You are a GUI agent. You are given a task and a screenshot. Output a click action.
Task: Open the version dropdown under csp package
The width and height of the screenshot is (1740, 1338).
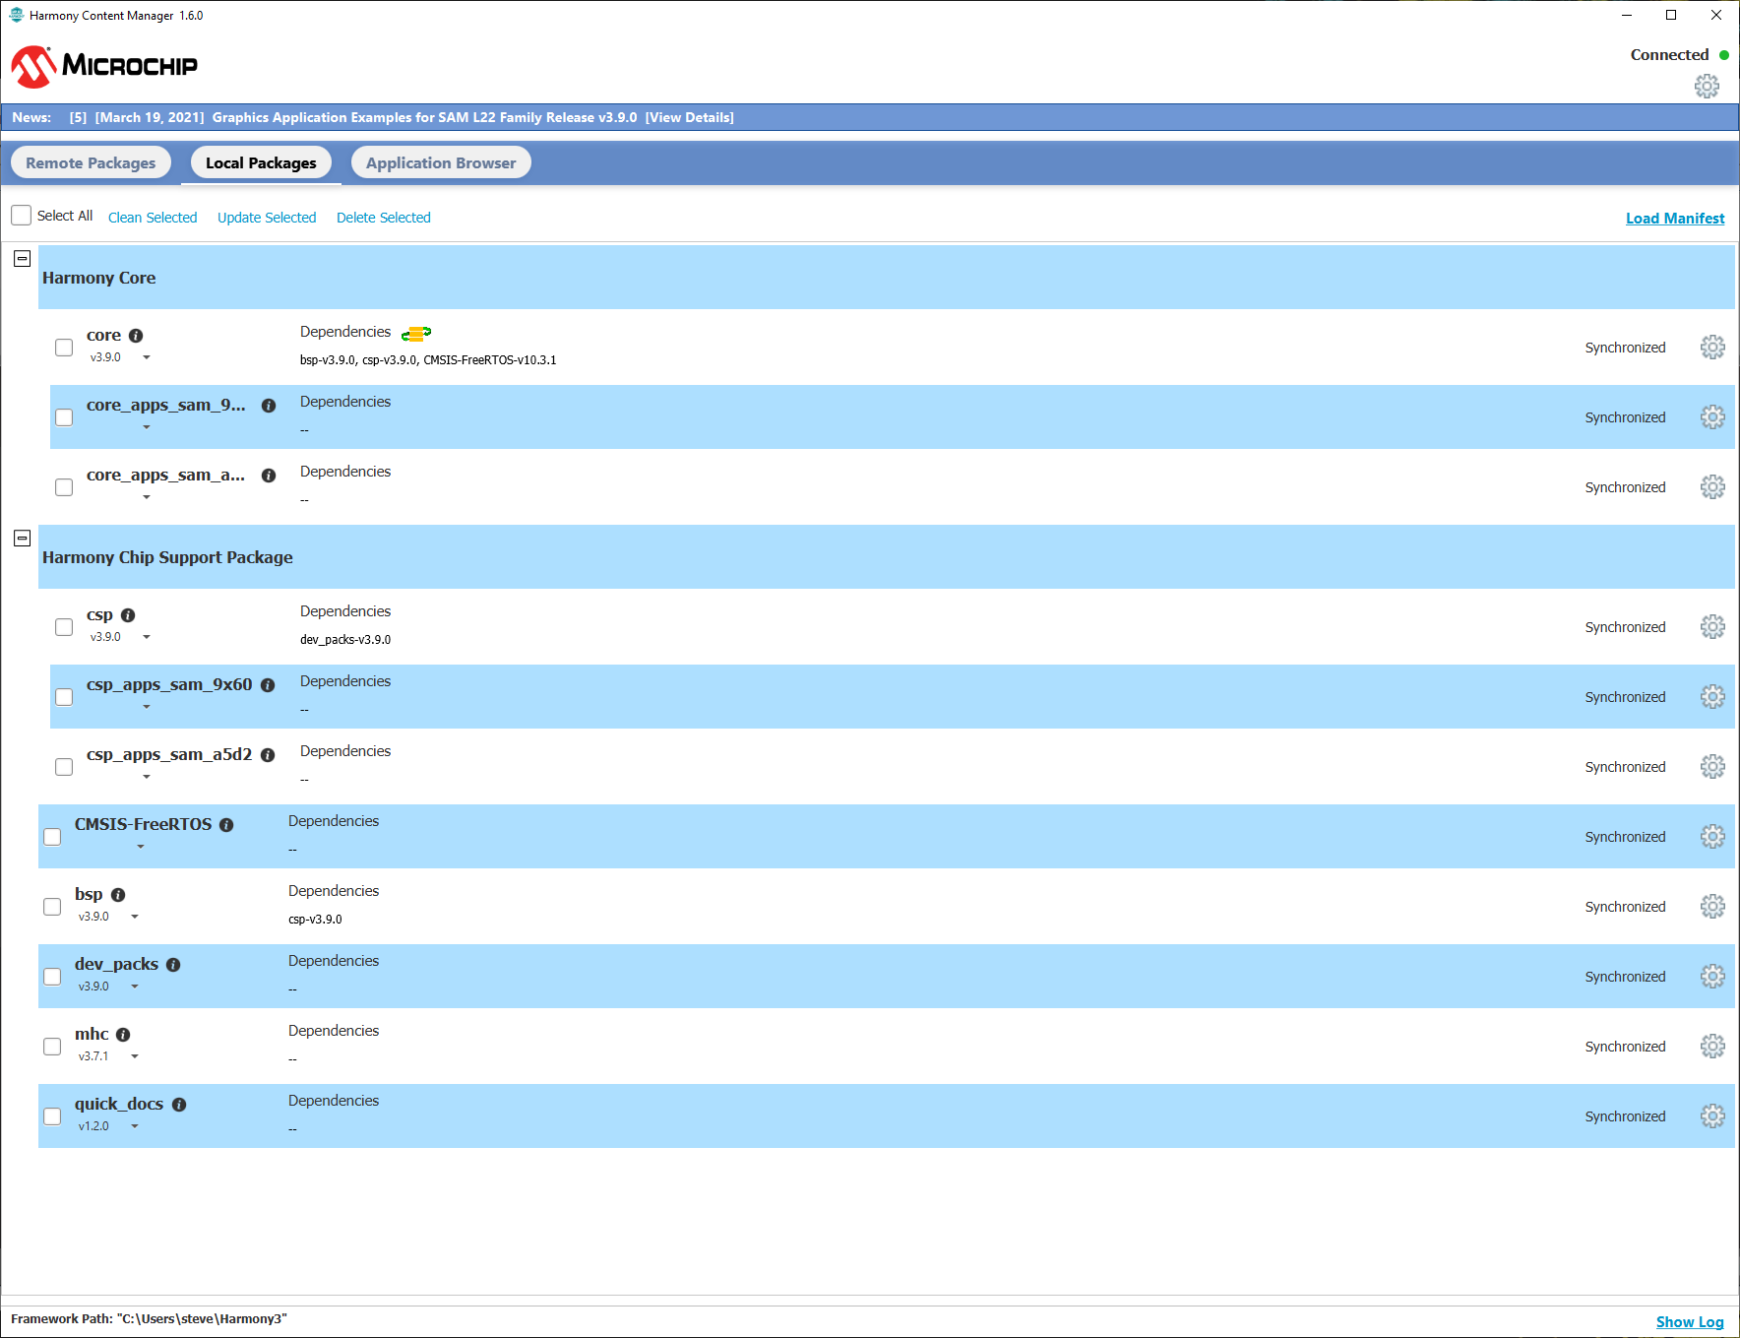pyautogui.click(x=148, y=637)
